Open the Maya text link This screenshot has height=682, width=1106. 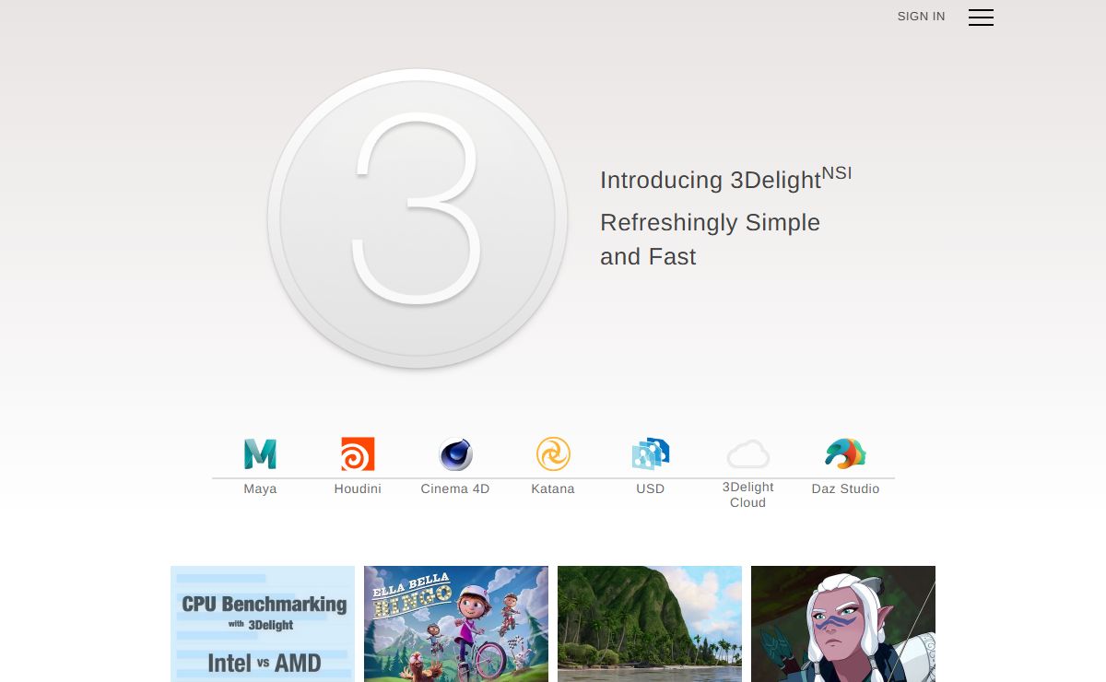(x=260, y=488)
